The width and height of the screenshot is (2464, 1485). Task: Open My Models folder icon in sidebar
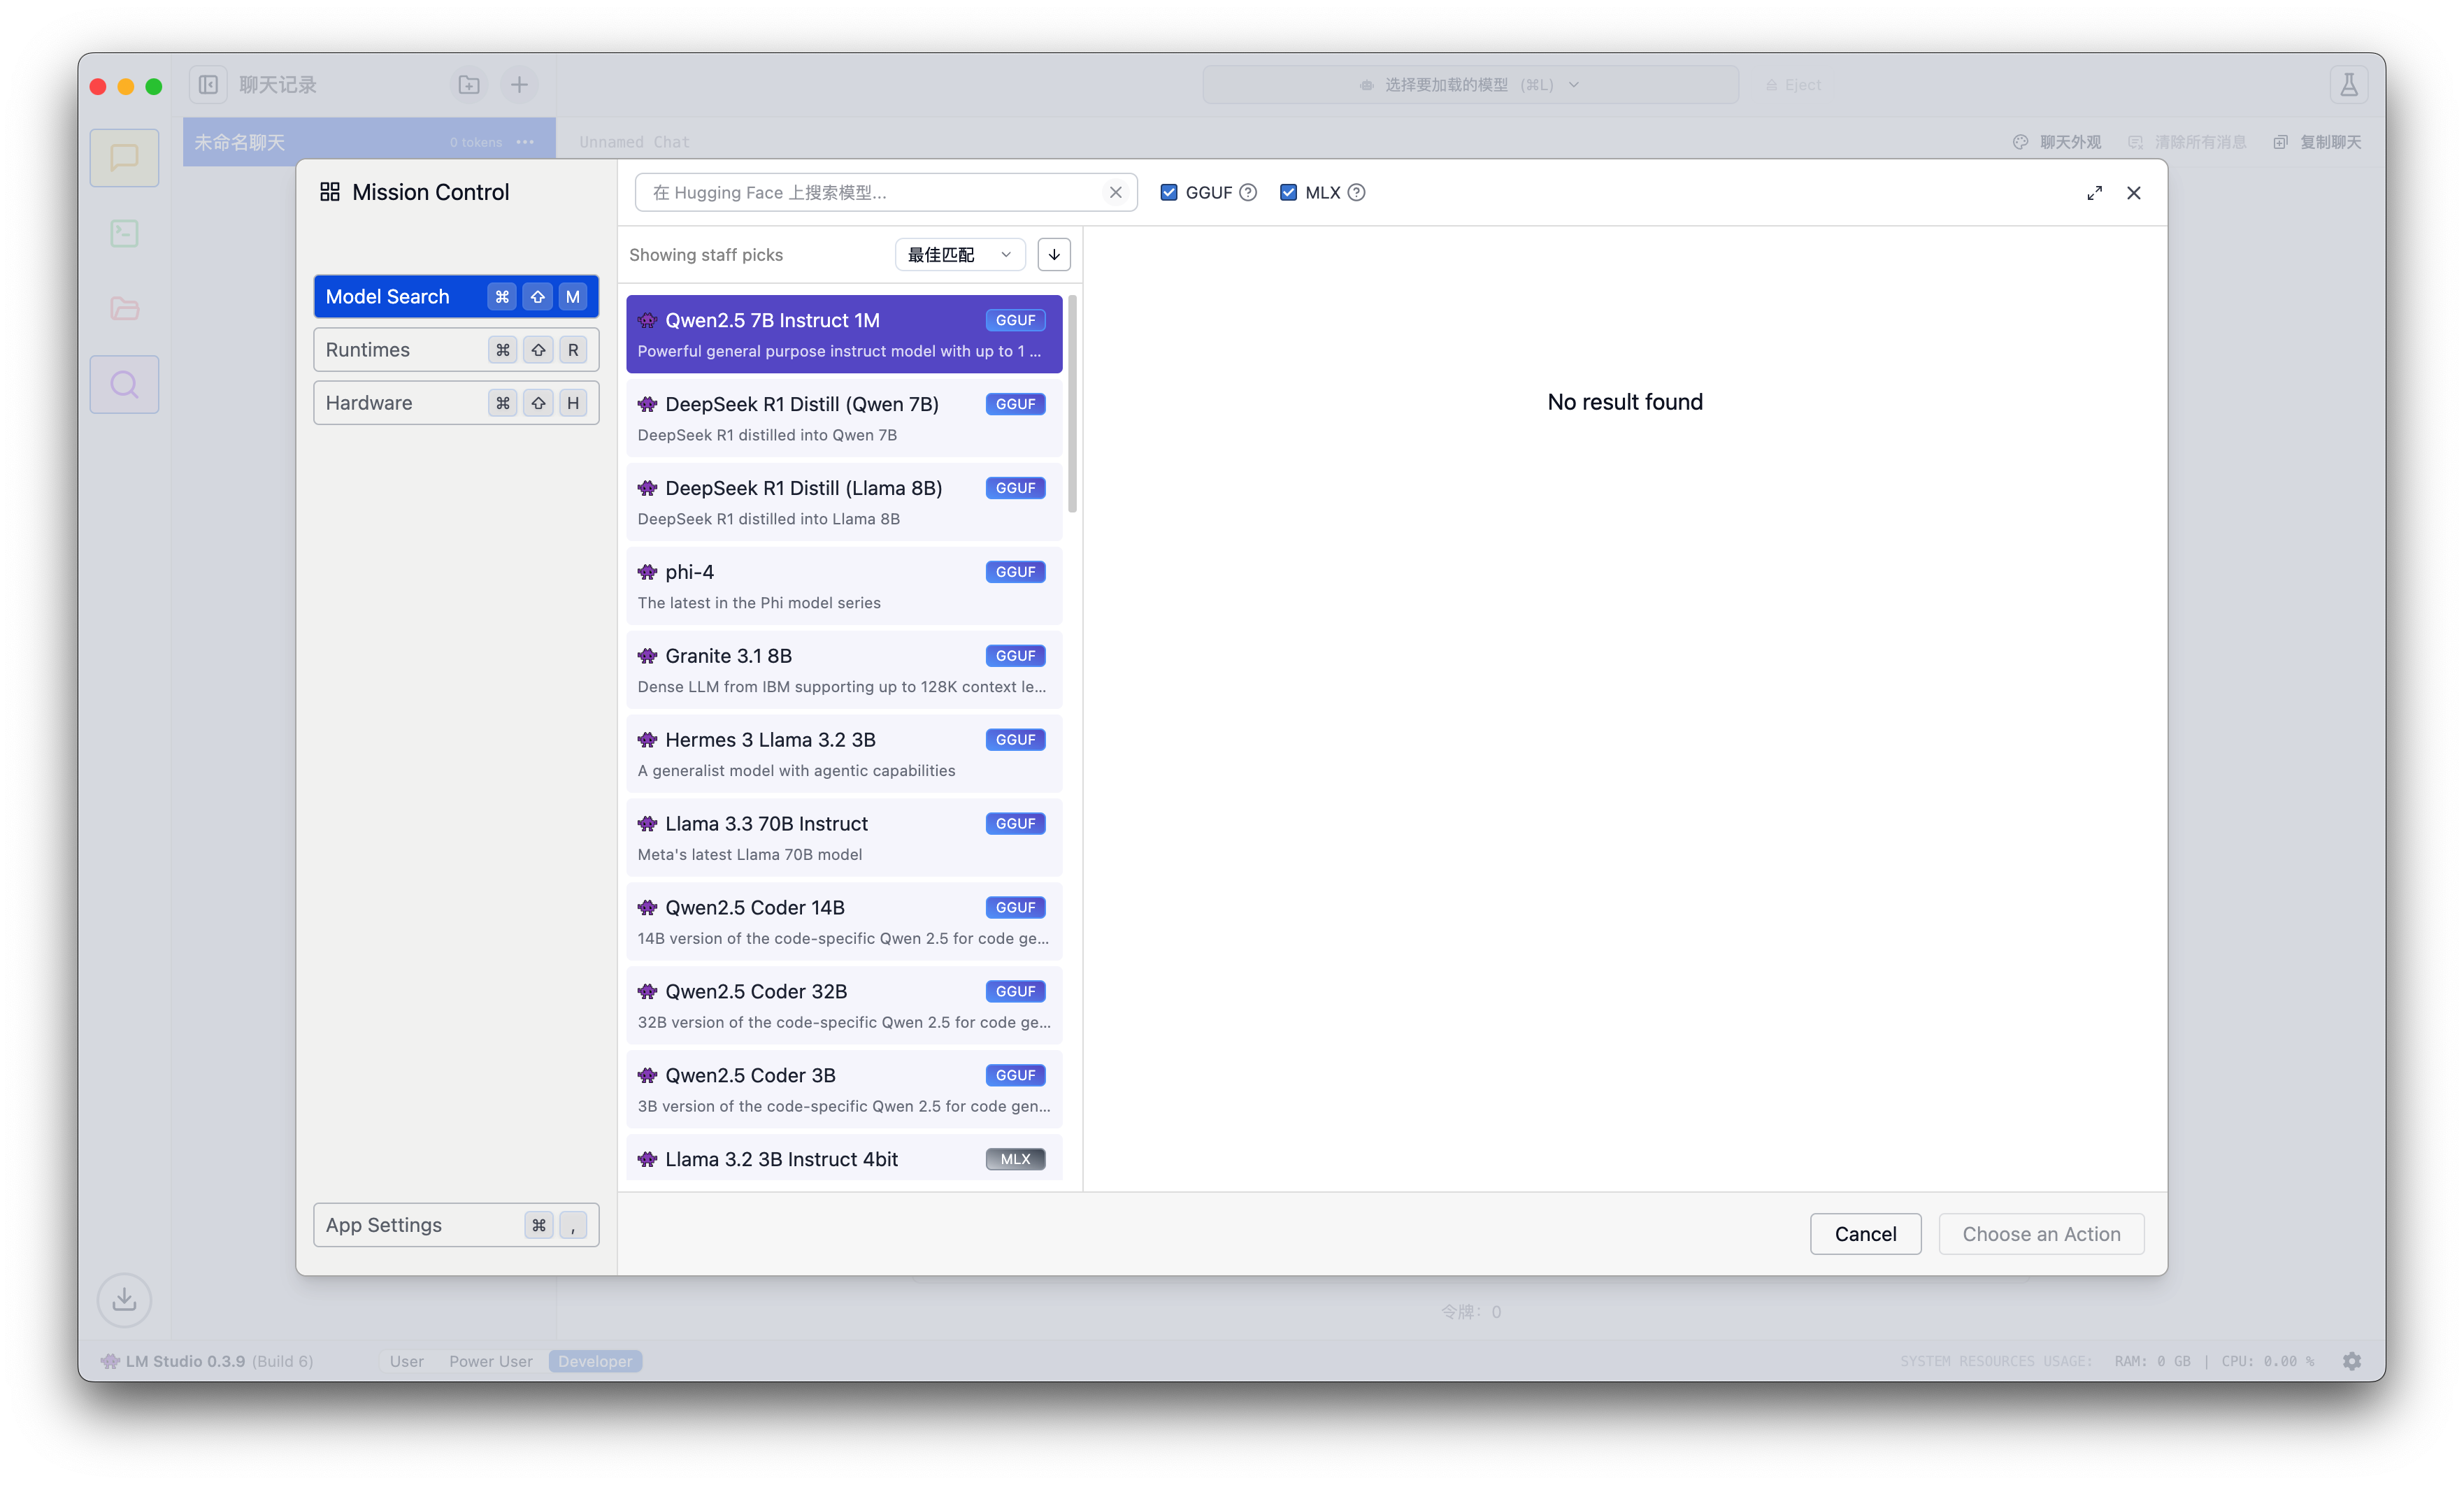pos(124,308)
